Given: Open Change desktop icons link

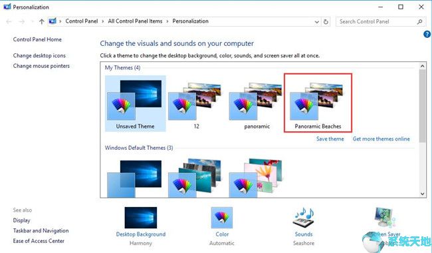Looking at the screenshot, I should [39, 55].
